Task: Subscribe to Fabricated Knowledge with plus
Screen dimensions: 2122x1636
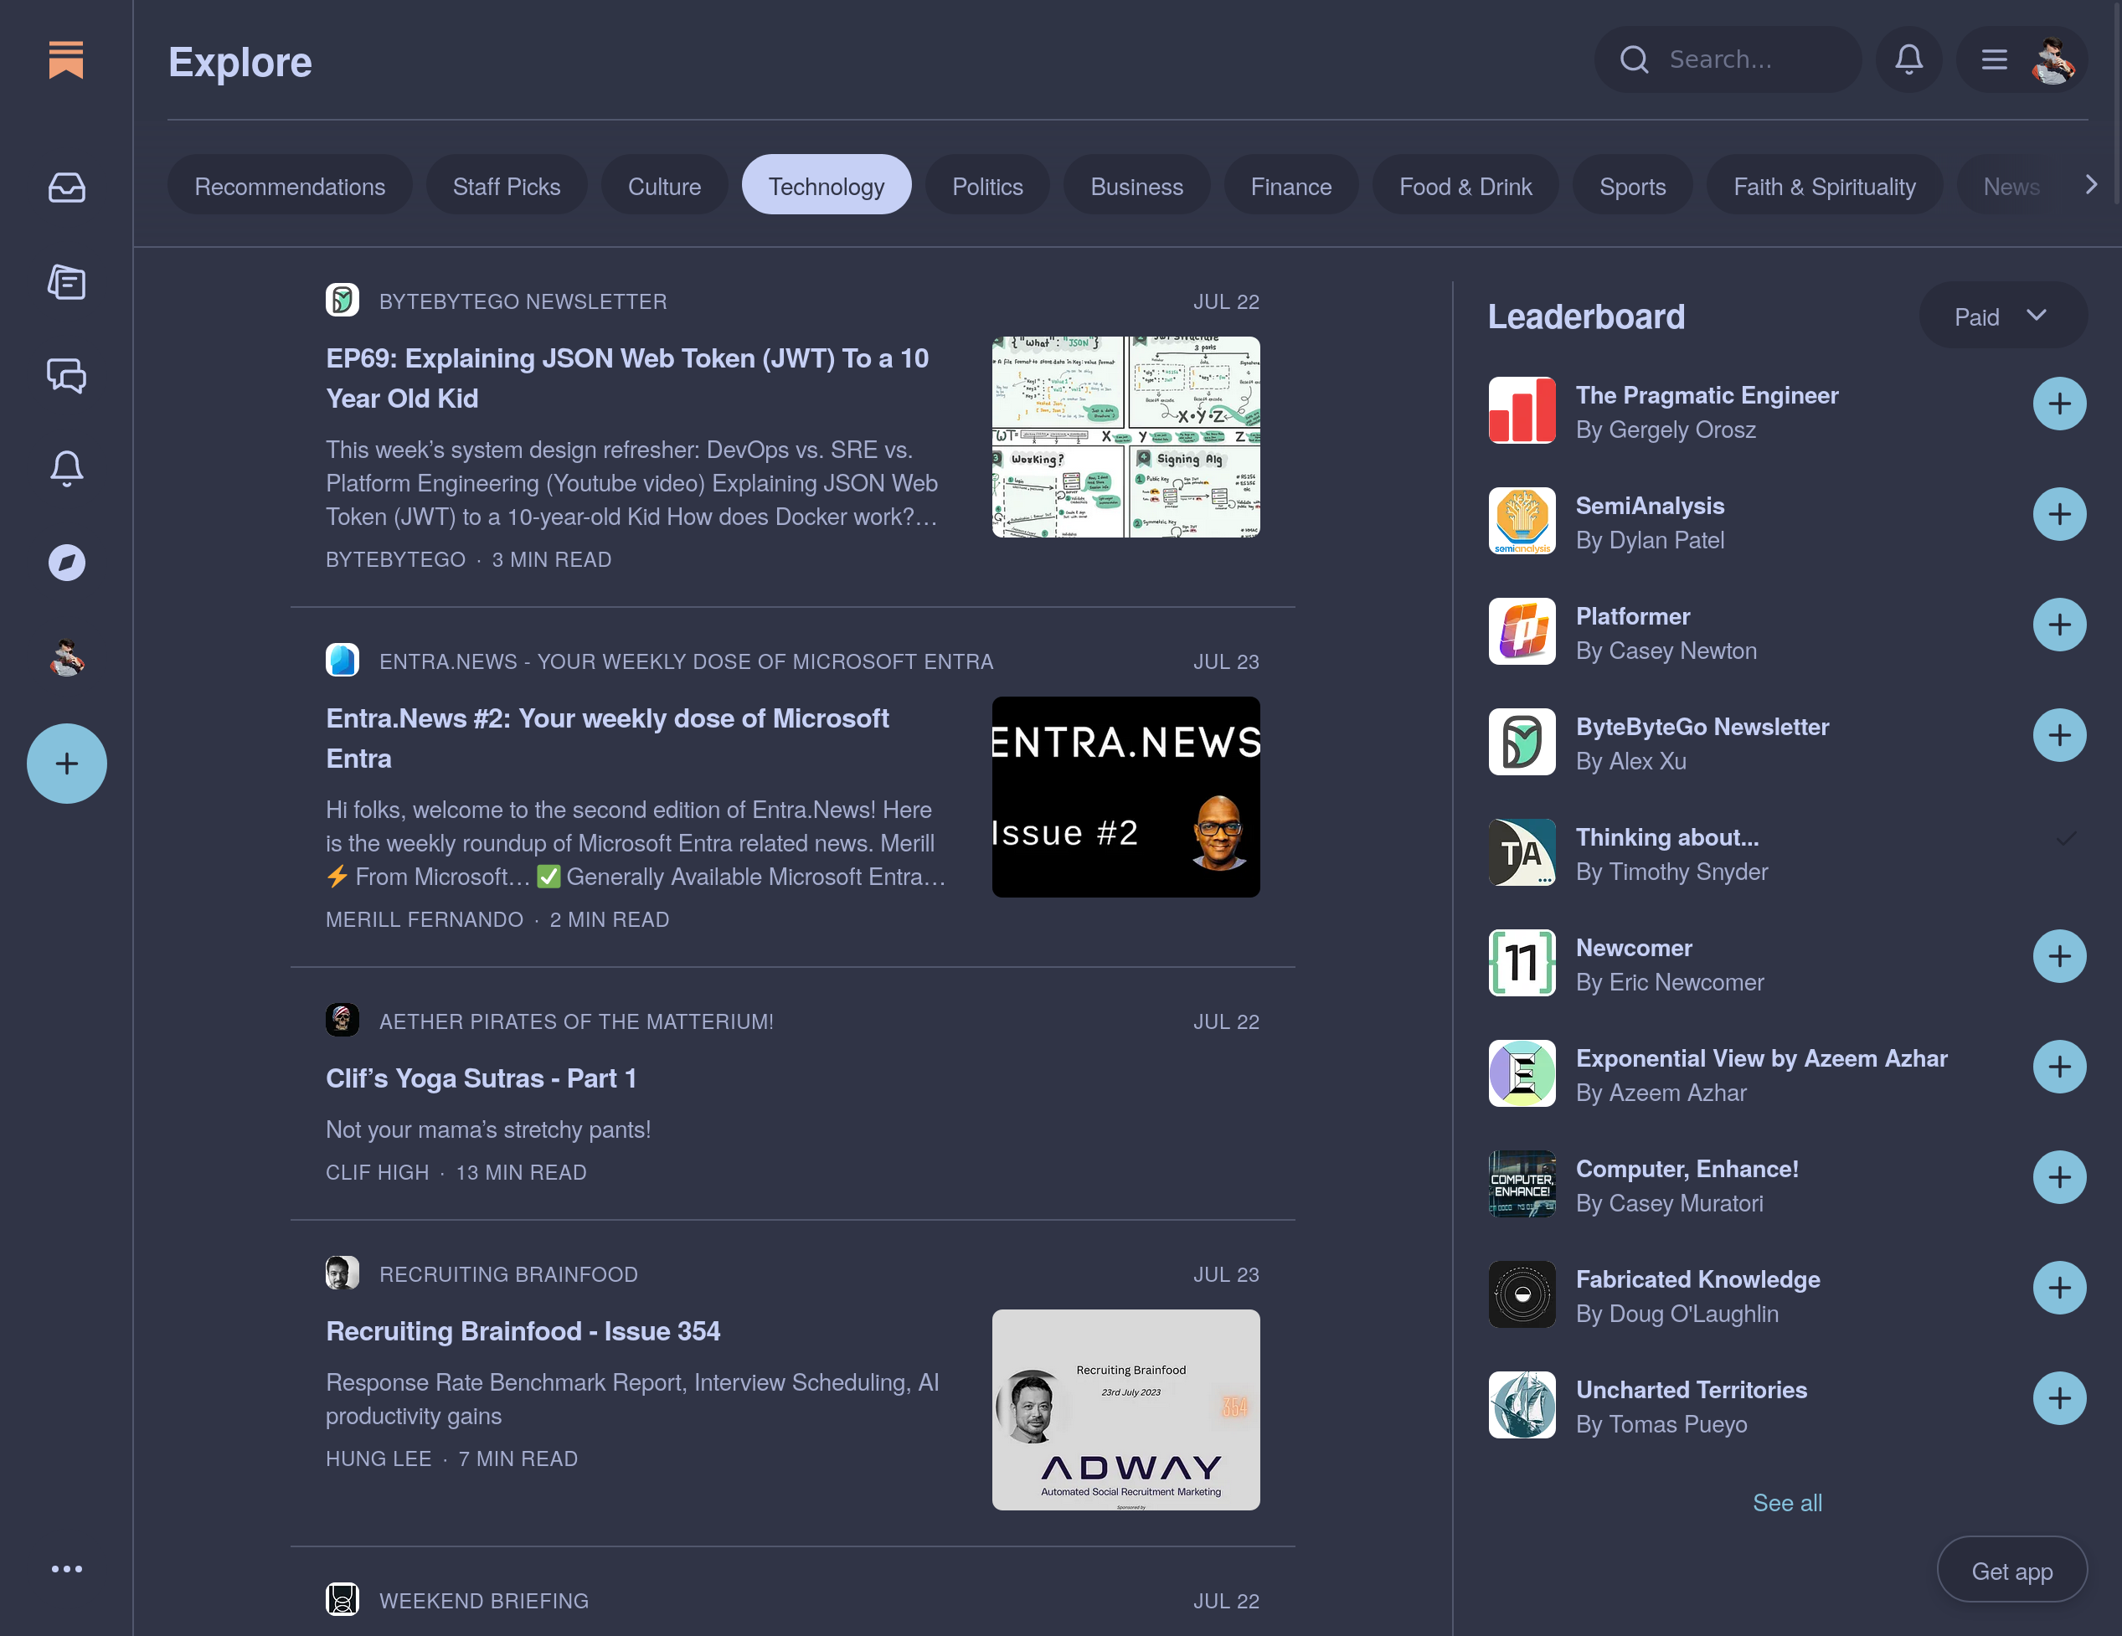Action: coord(2059,1289)
